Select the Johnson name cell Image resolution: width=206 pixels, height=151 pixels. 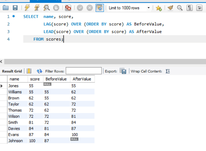coord(18,141)
